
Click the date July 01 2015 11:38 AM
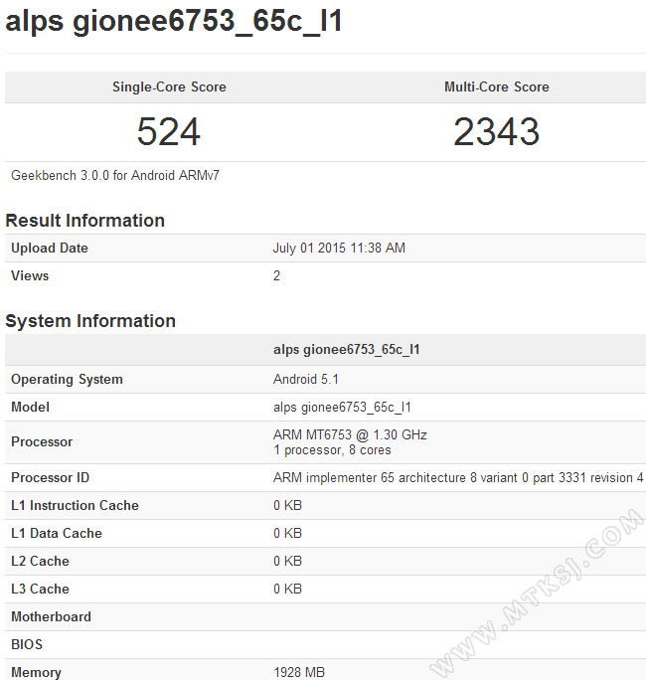coord(339,249)
